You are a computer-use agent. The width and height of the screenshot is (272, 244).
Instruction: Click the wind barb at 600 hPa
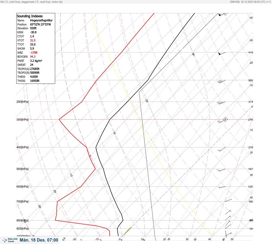[x=222, y=187]
